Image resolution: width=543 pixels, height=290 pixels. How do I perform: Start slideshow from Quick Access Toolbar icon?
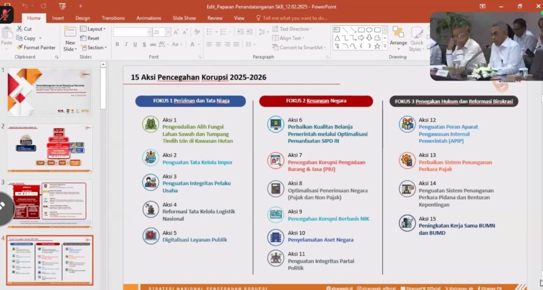click(62, 6)
